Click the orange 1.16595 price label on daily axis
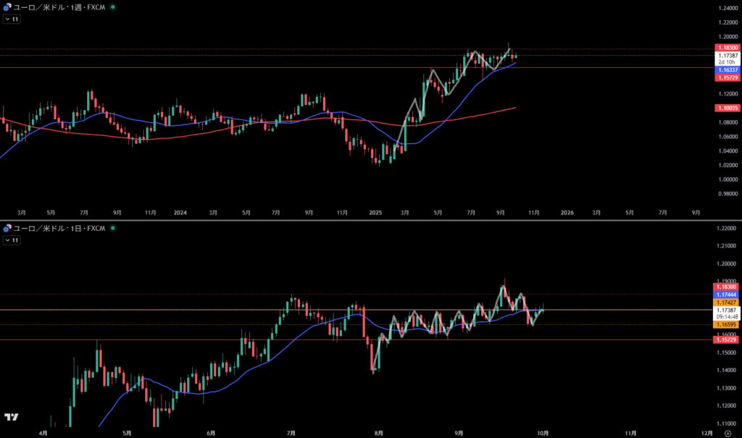Screen dimensions: 742x438 point(727,325)
